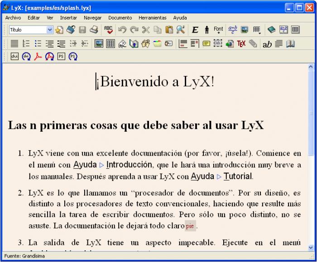Image resolution: width=317 pixels, height=262 pixels.
Task: Click the scrollbar up arrow
Action: pyautogui.click(x=311, y=67)
